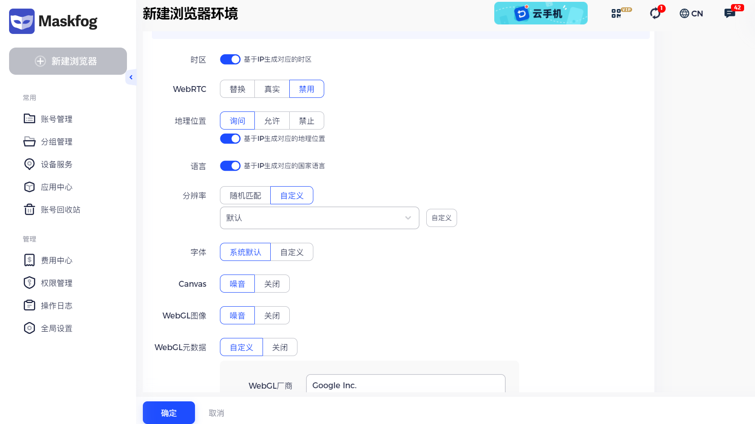Open 设备服务 menu item
Screen dimensions: 755x424
point(57,164)
